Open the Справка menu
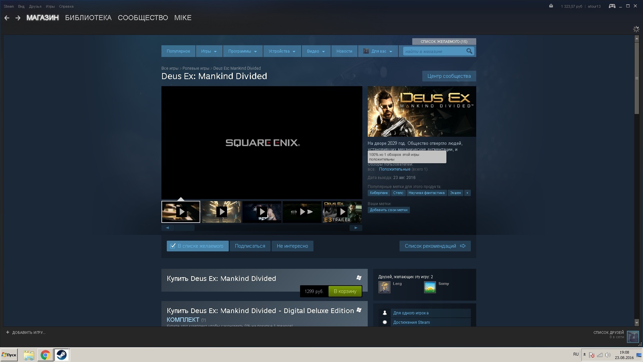Viewport: 643px width, 362px height. pyautogui.click(x=66, y=6)
